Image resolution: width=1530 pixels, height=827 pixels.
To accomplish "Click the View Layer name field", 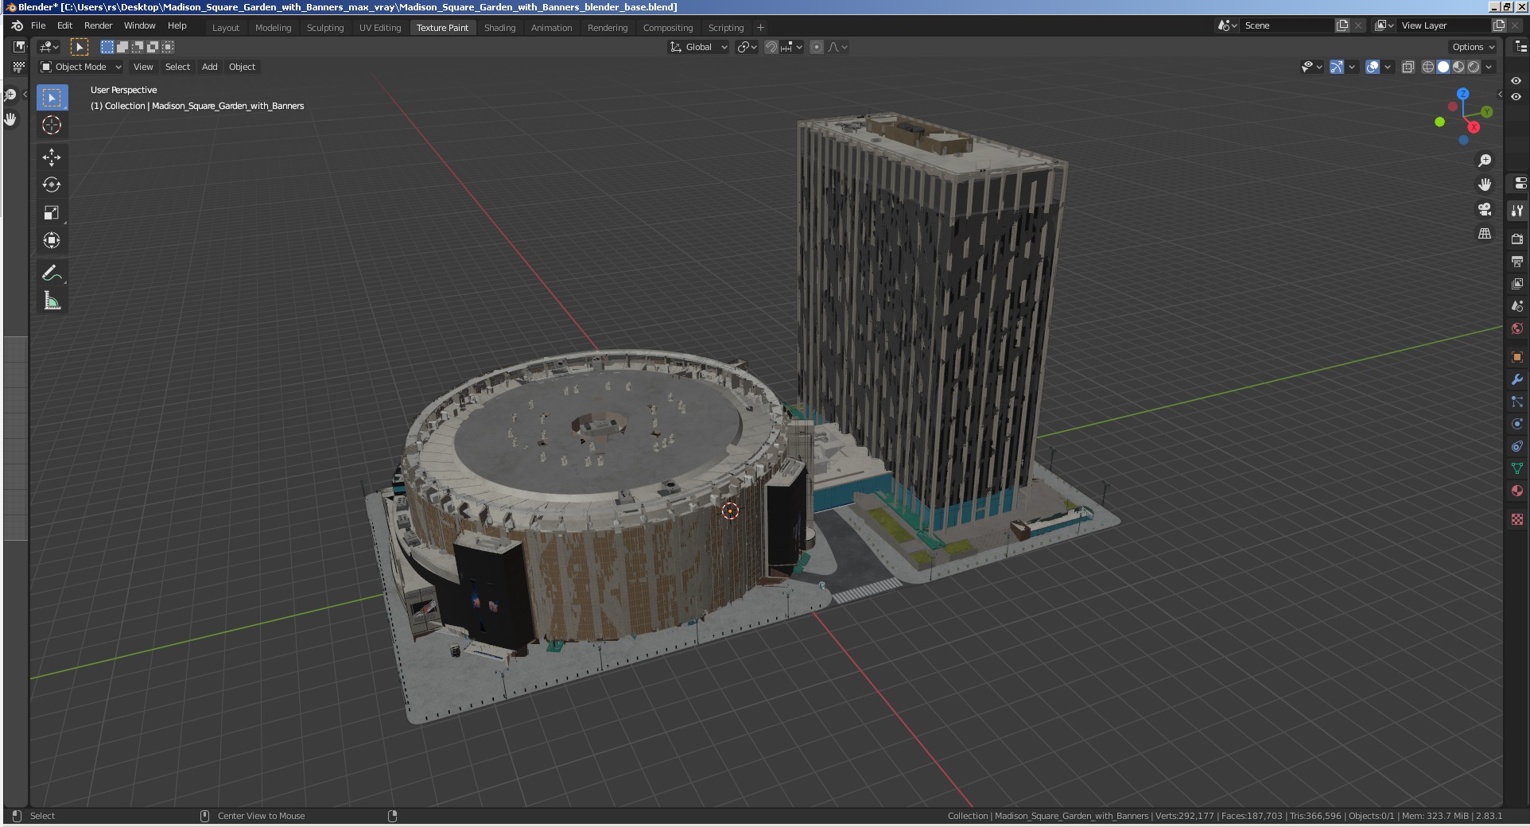I will (1443, 25).
